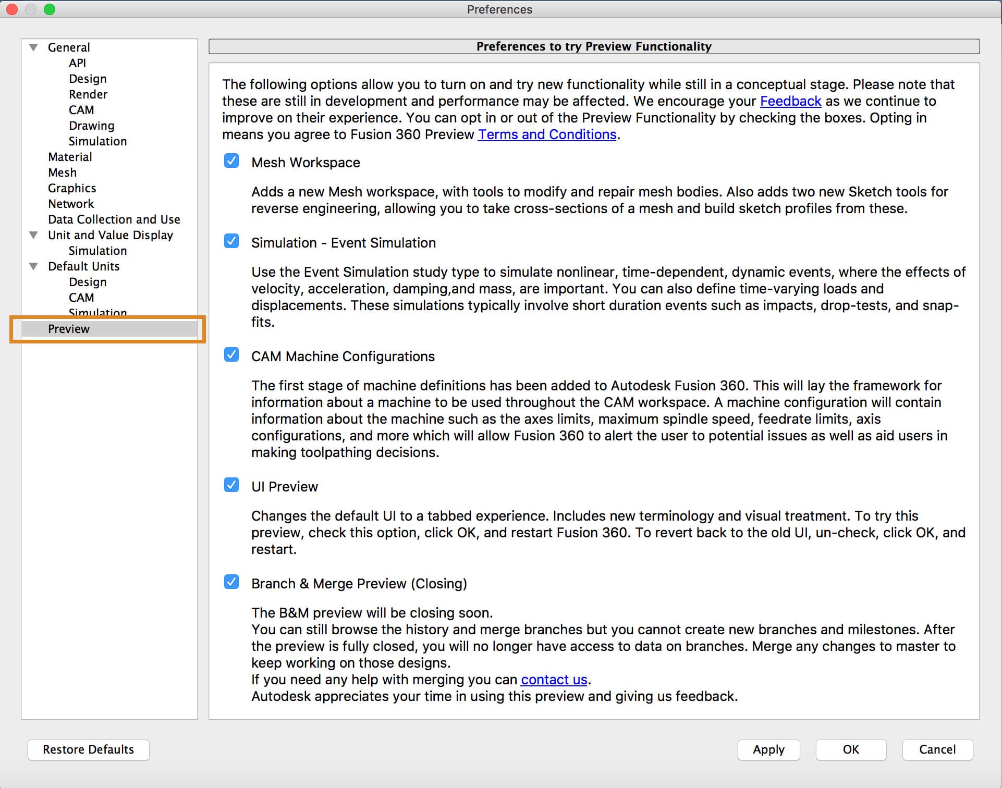Open the Feedback link

coord(790,101)
